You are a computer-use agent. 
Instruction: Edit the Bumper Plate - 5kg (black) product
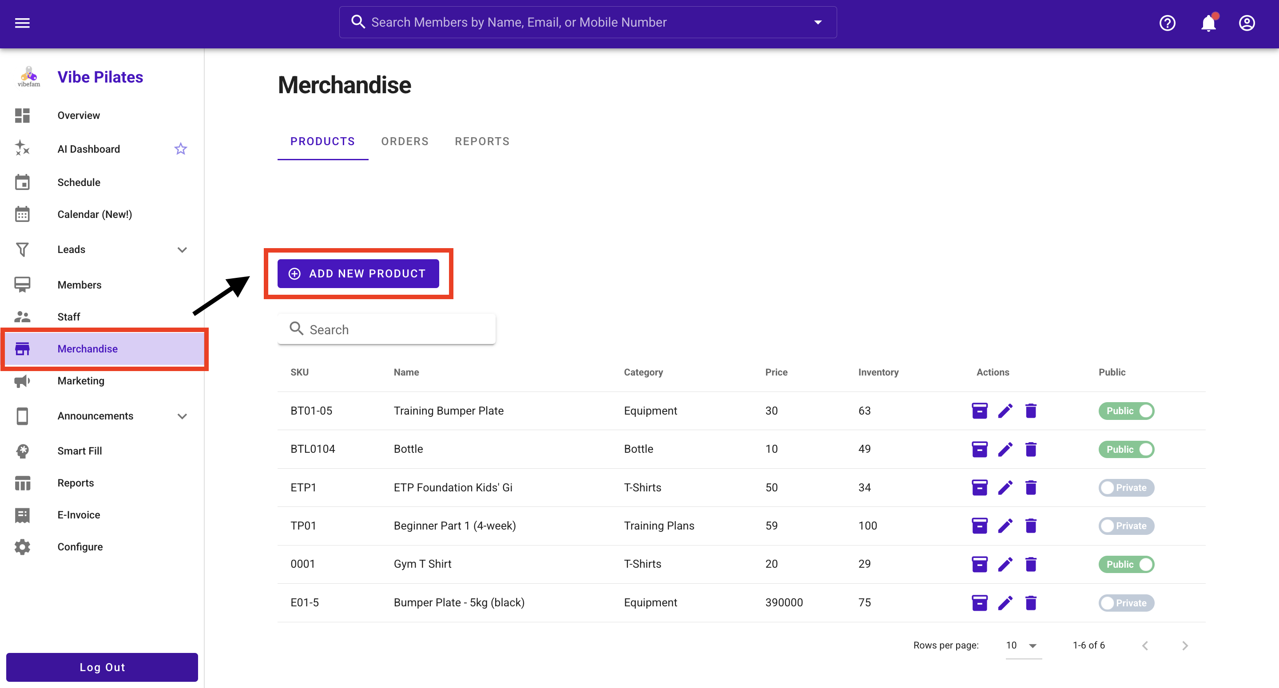coord(1005,603)
